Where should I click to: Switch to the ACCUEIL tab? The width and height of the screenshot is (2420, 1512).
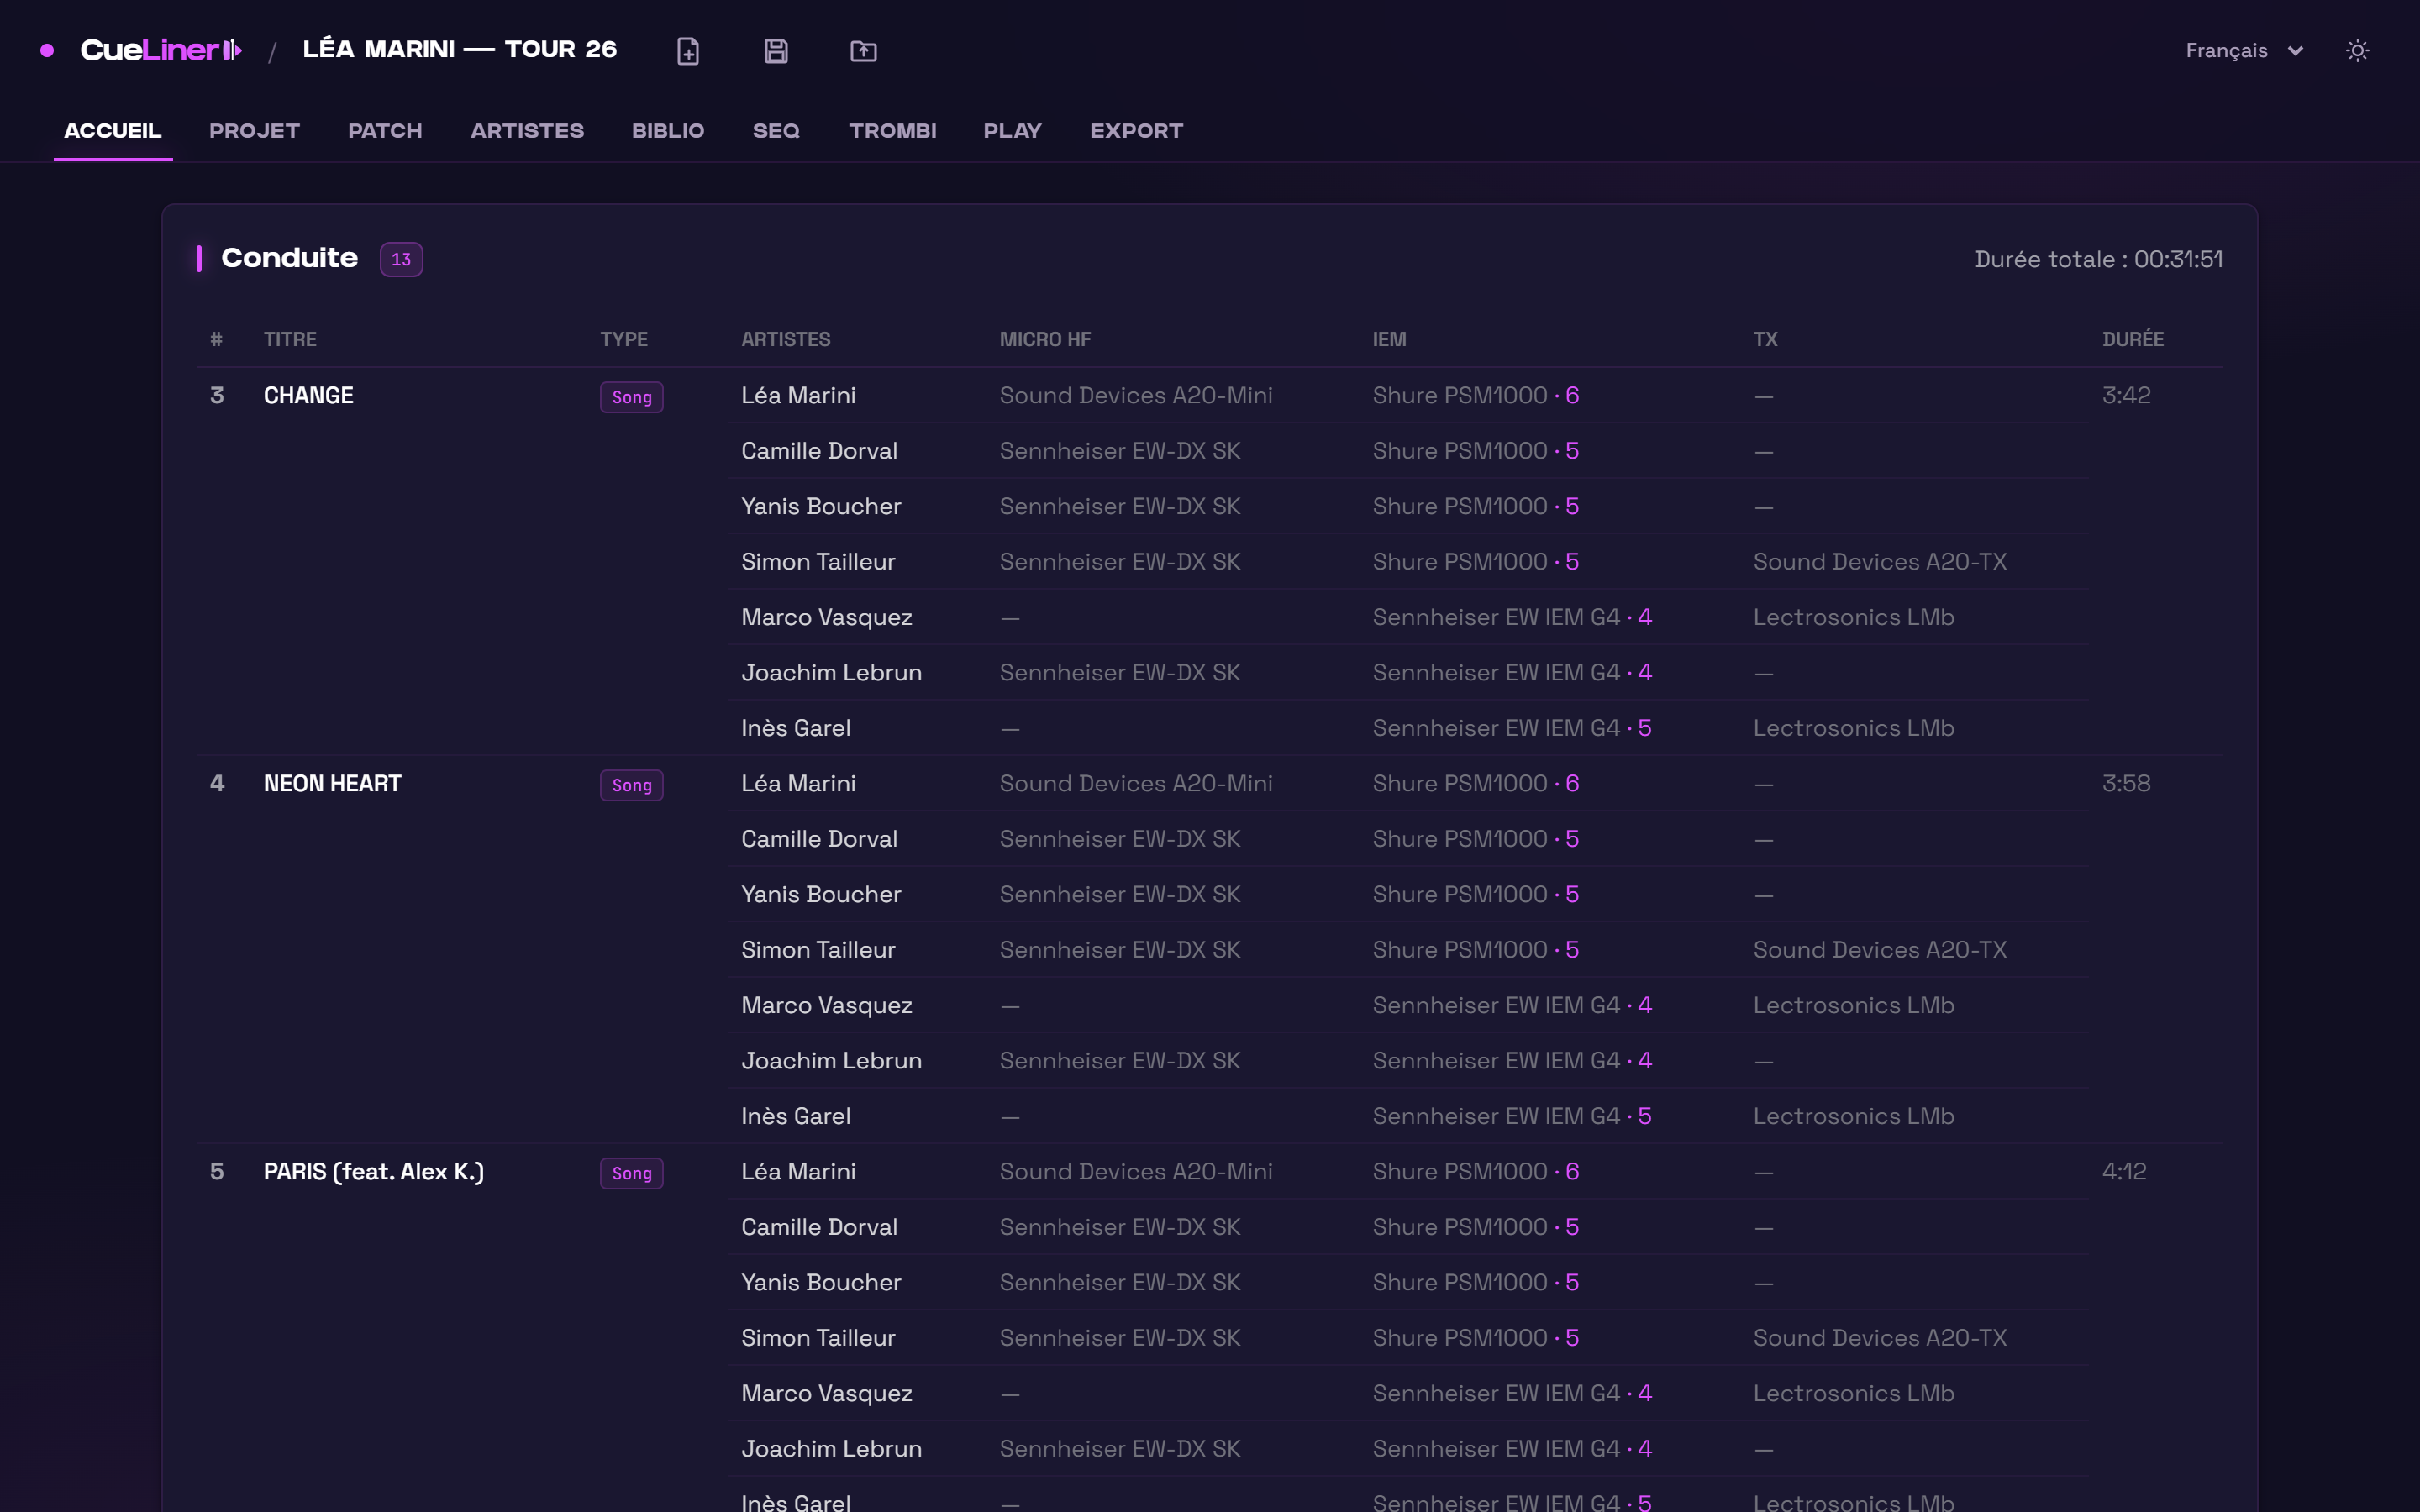click(113, 131)
